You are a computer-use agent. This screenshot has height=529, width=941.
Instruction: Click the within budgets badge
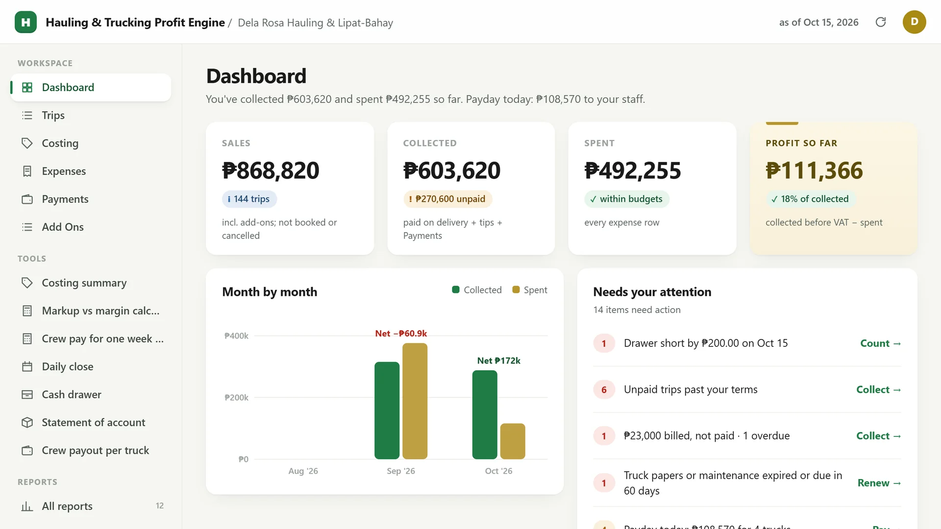click(x=626, y=199)
